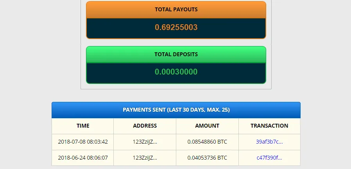Select timestamp 2018-07-08 08:03:42
Viewport: 351px width, 169px height.
pos(83,142)
